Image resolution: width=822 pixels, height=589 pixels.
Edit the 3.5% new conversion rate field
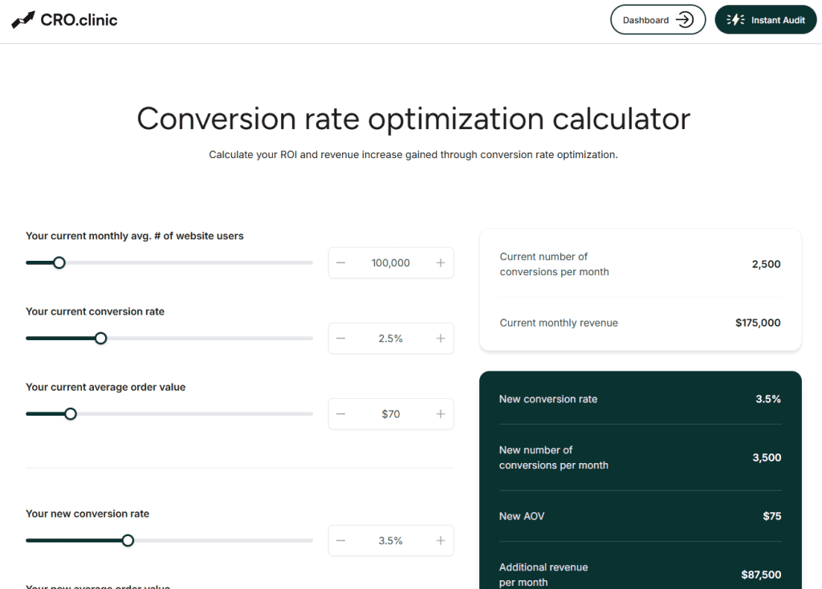pyautogui.click(x=391, y=541)
